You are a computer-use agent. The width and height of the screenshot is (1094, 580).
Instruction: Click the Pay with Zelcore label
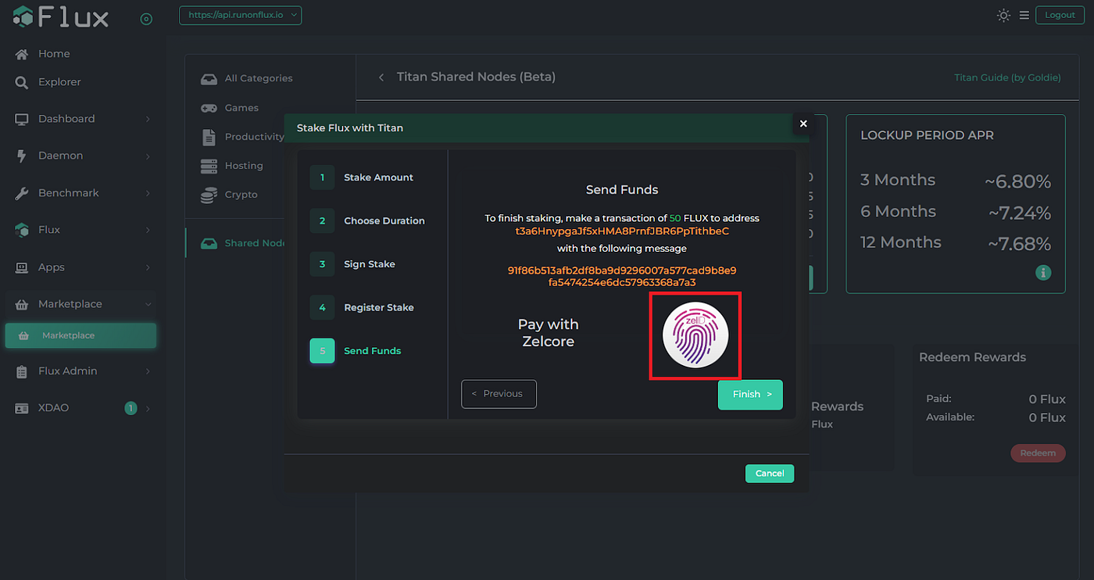[x=549, y=333]
